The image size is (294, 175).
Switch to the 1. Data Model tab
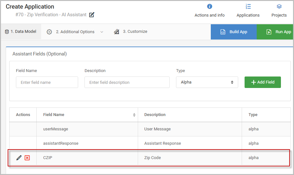point(21,32)
